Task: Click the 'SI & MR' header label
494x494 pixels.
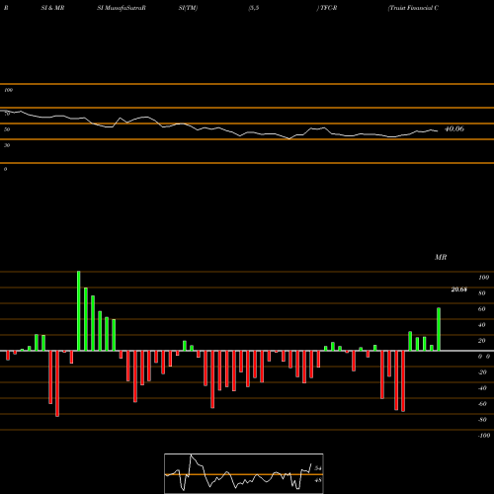Action: (x=52, y=8)
